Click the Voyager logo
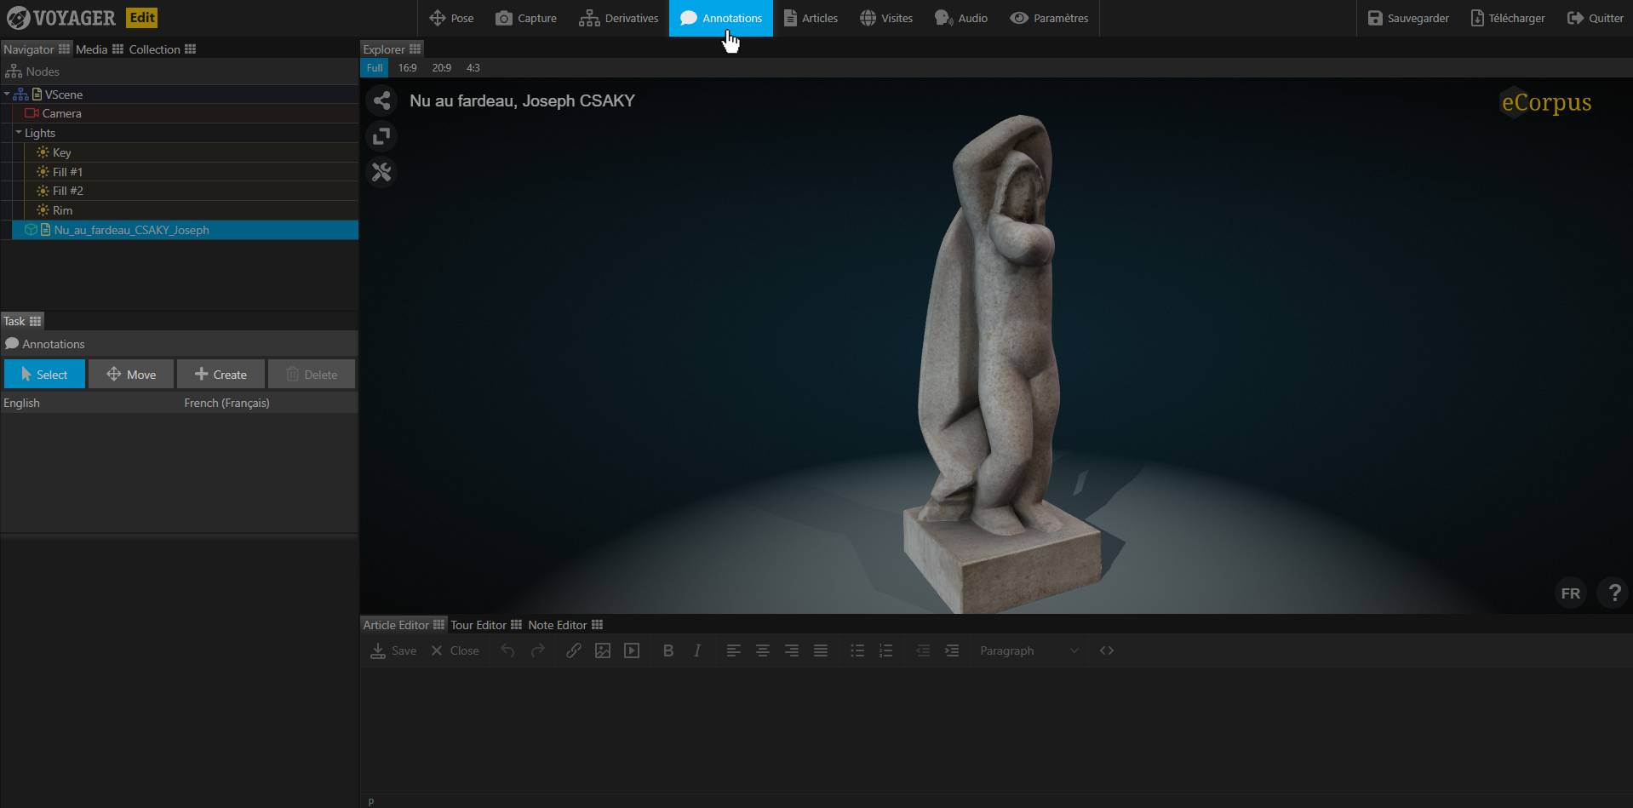The height and width of the screenshot is (808, 1633). tap(61, 18)
